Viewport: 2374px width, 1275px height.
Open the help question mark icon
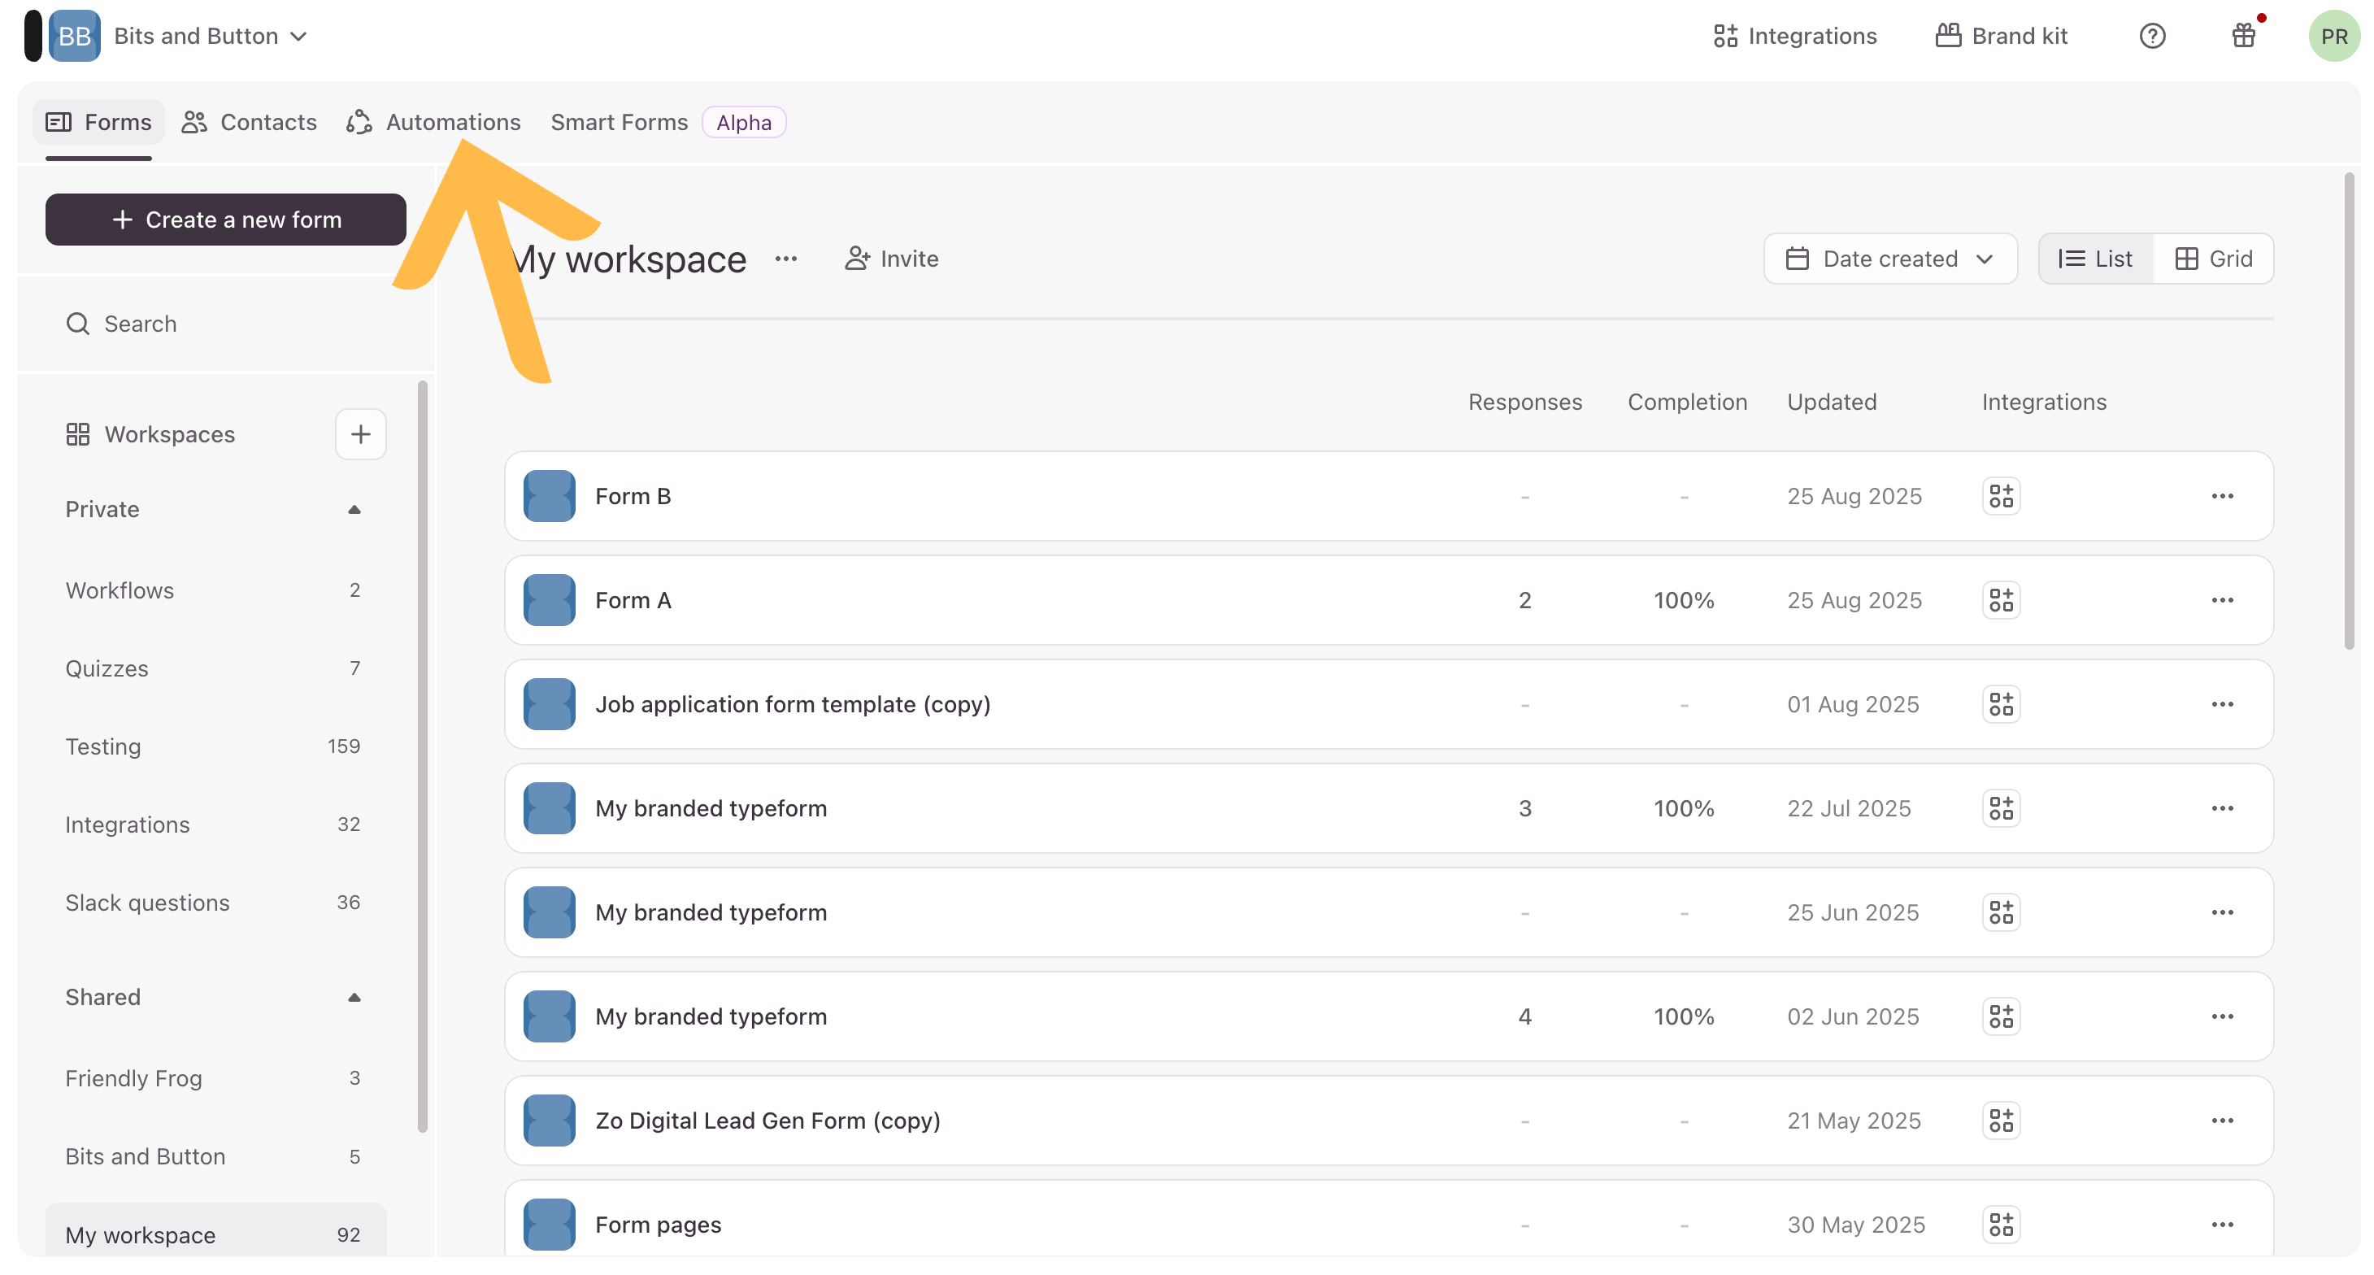click(x=2152, y=36)
